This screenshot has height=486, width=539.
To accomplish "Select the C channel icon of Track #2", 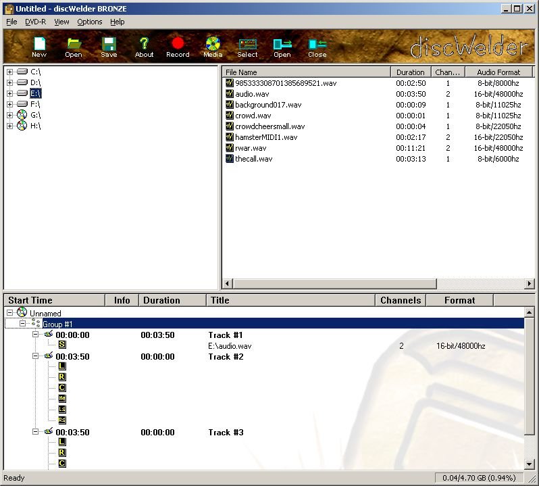I will point(62,387).
